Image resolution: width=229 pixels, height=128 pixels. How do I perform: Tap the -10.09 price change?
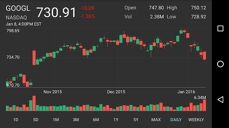87,8
